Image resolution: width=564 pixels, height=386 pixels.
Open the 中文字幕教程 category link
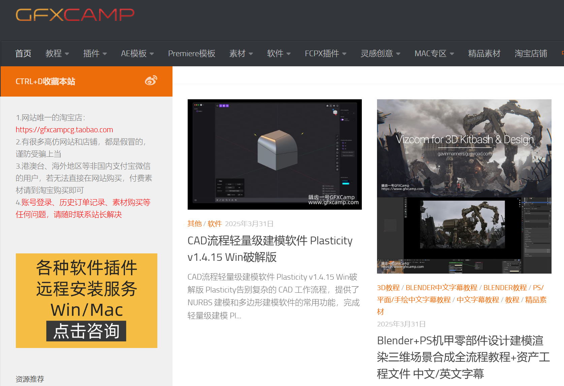478,300
